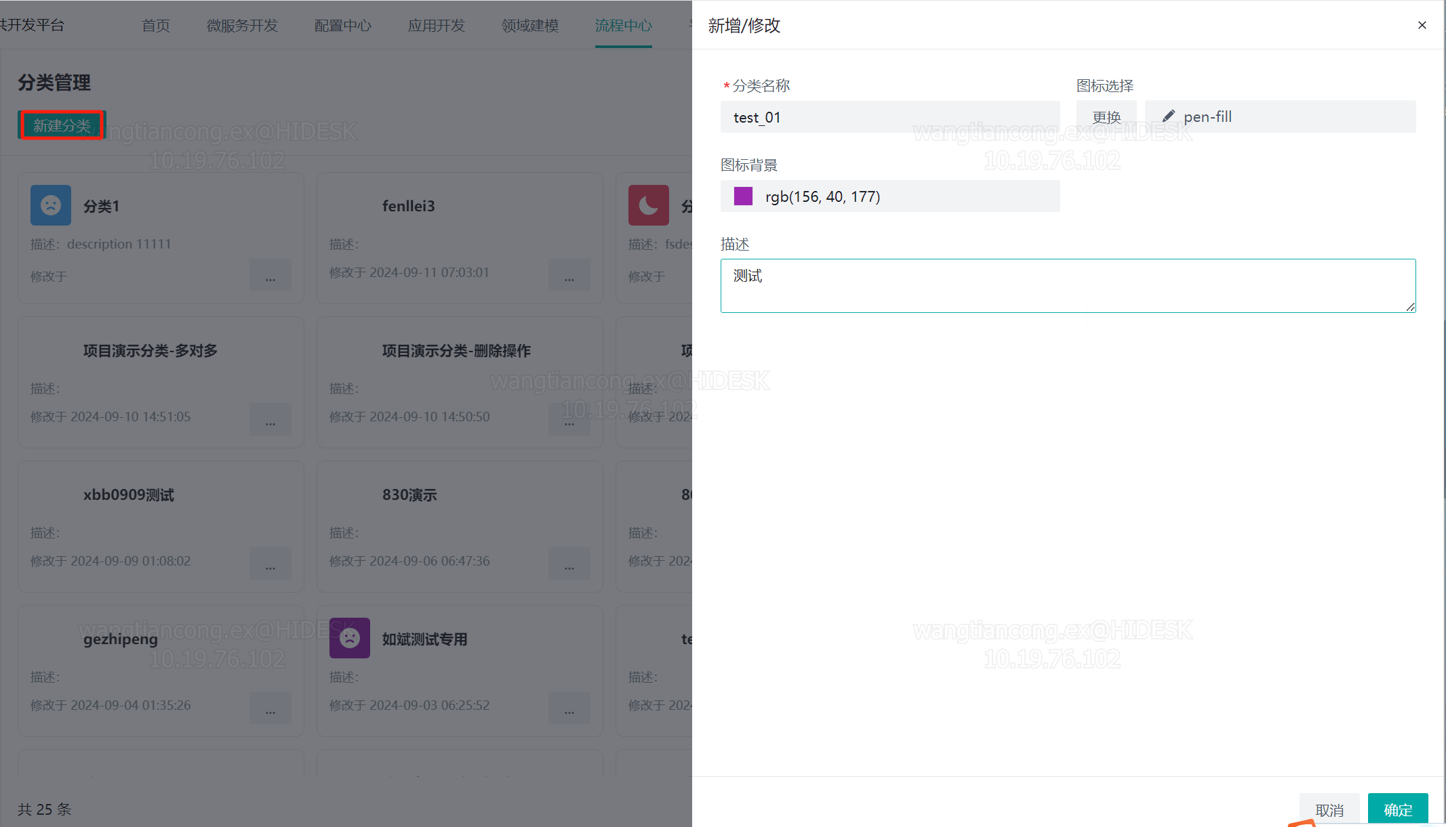Click the blue sad-face icon of 分类1

pos(51,205)
